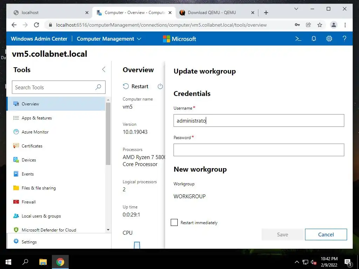The height and width of the screenshot is (269, 359).
Task: Click the Cancel button
Action: tap(326, 234)
